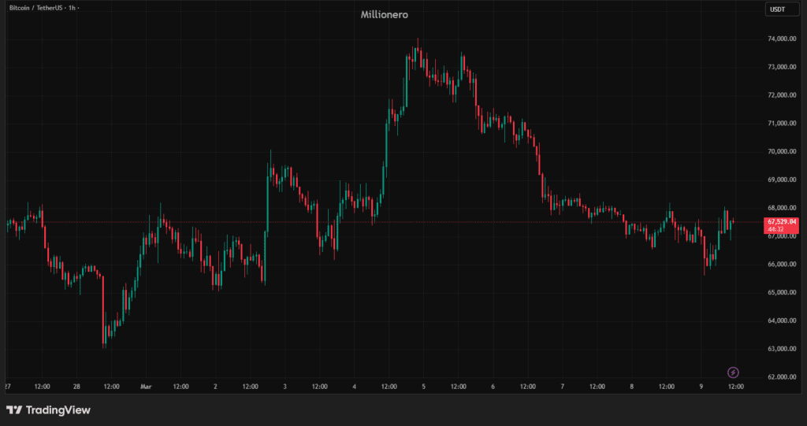Click the TradingView logo icon
Screen dimensions: 807x426
tap(13, 410)
